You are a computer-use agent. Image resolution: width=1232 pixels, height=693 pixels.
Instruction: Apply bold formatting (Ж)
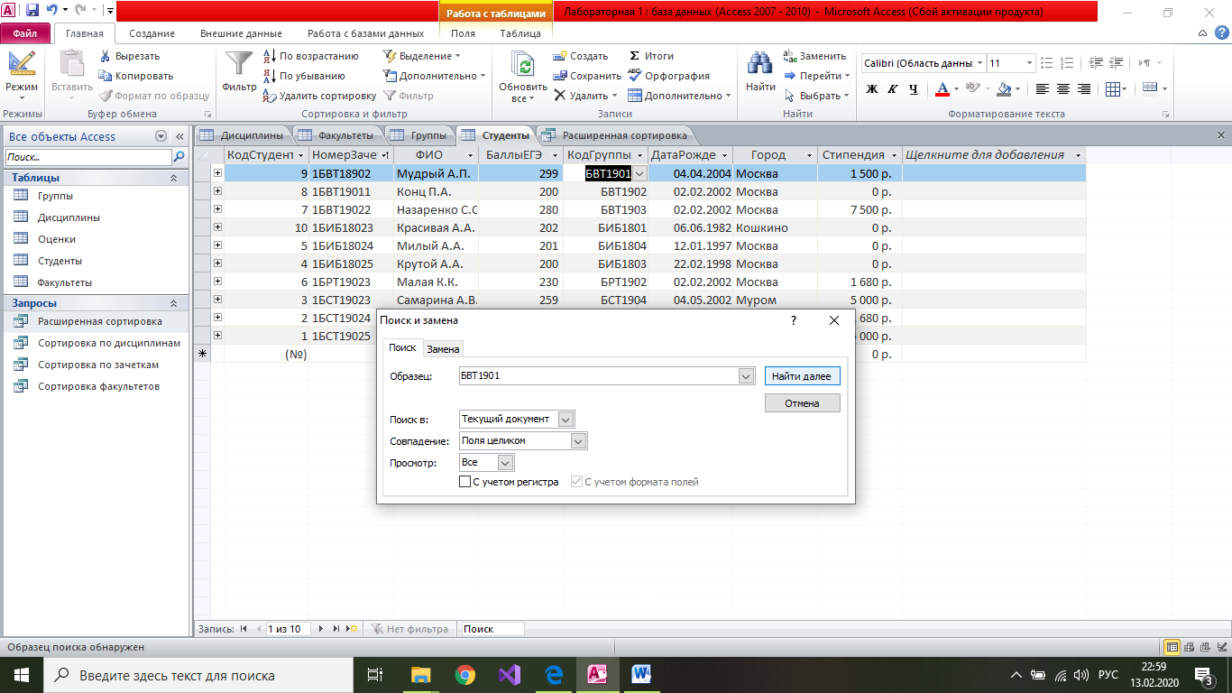coord(872,88)
